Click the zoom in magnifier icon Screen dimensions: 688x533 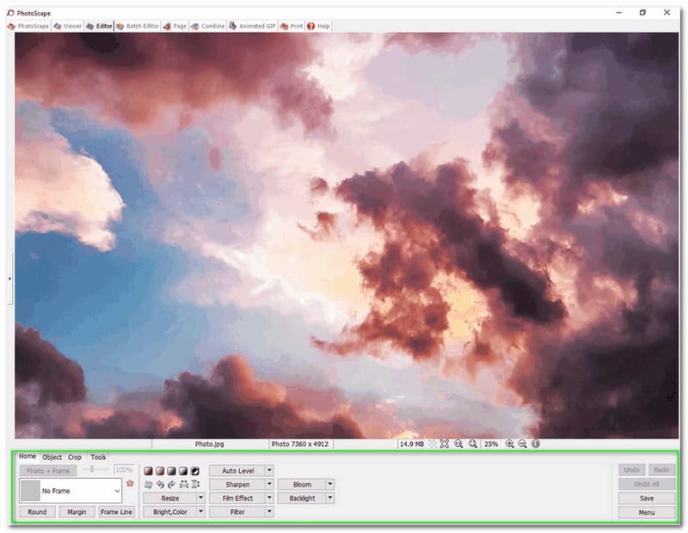pyautogui.click(x=510, y=444)
